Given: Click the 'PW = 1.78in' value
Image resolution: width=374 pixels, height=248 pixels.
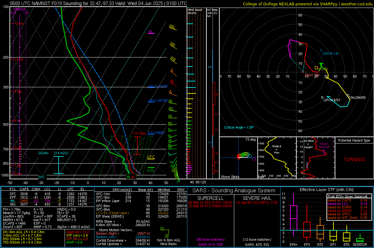Looking at the screenshot, I should 12,209.
